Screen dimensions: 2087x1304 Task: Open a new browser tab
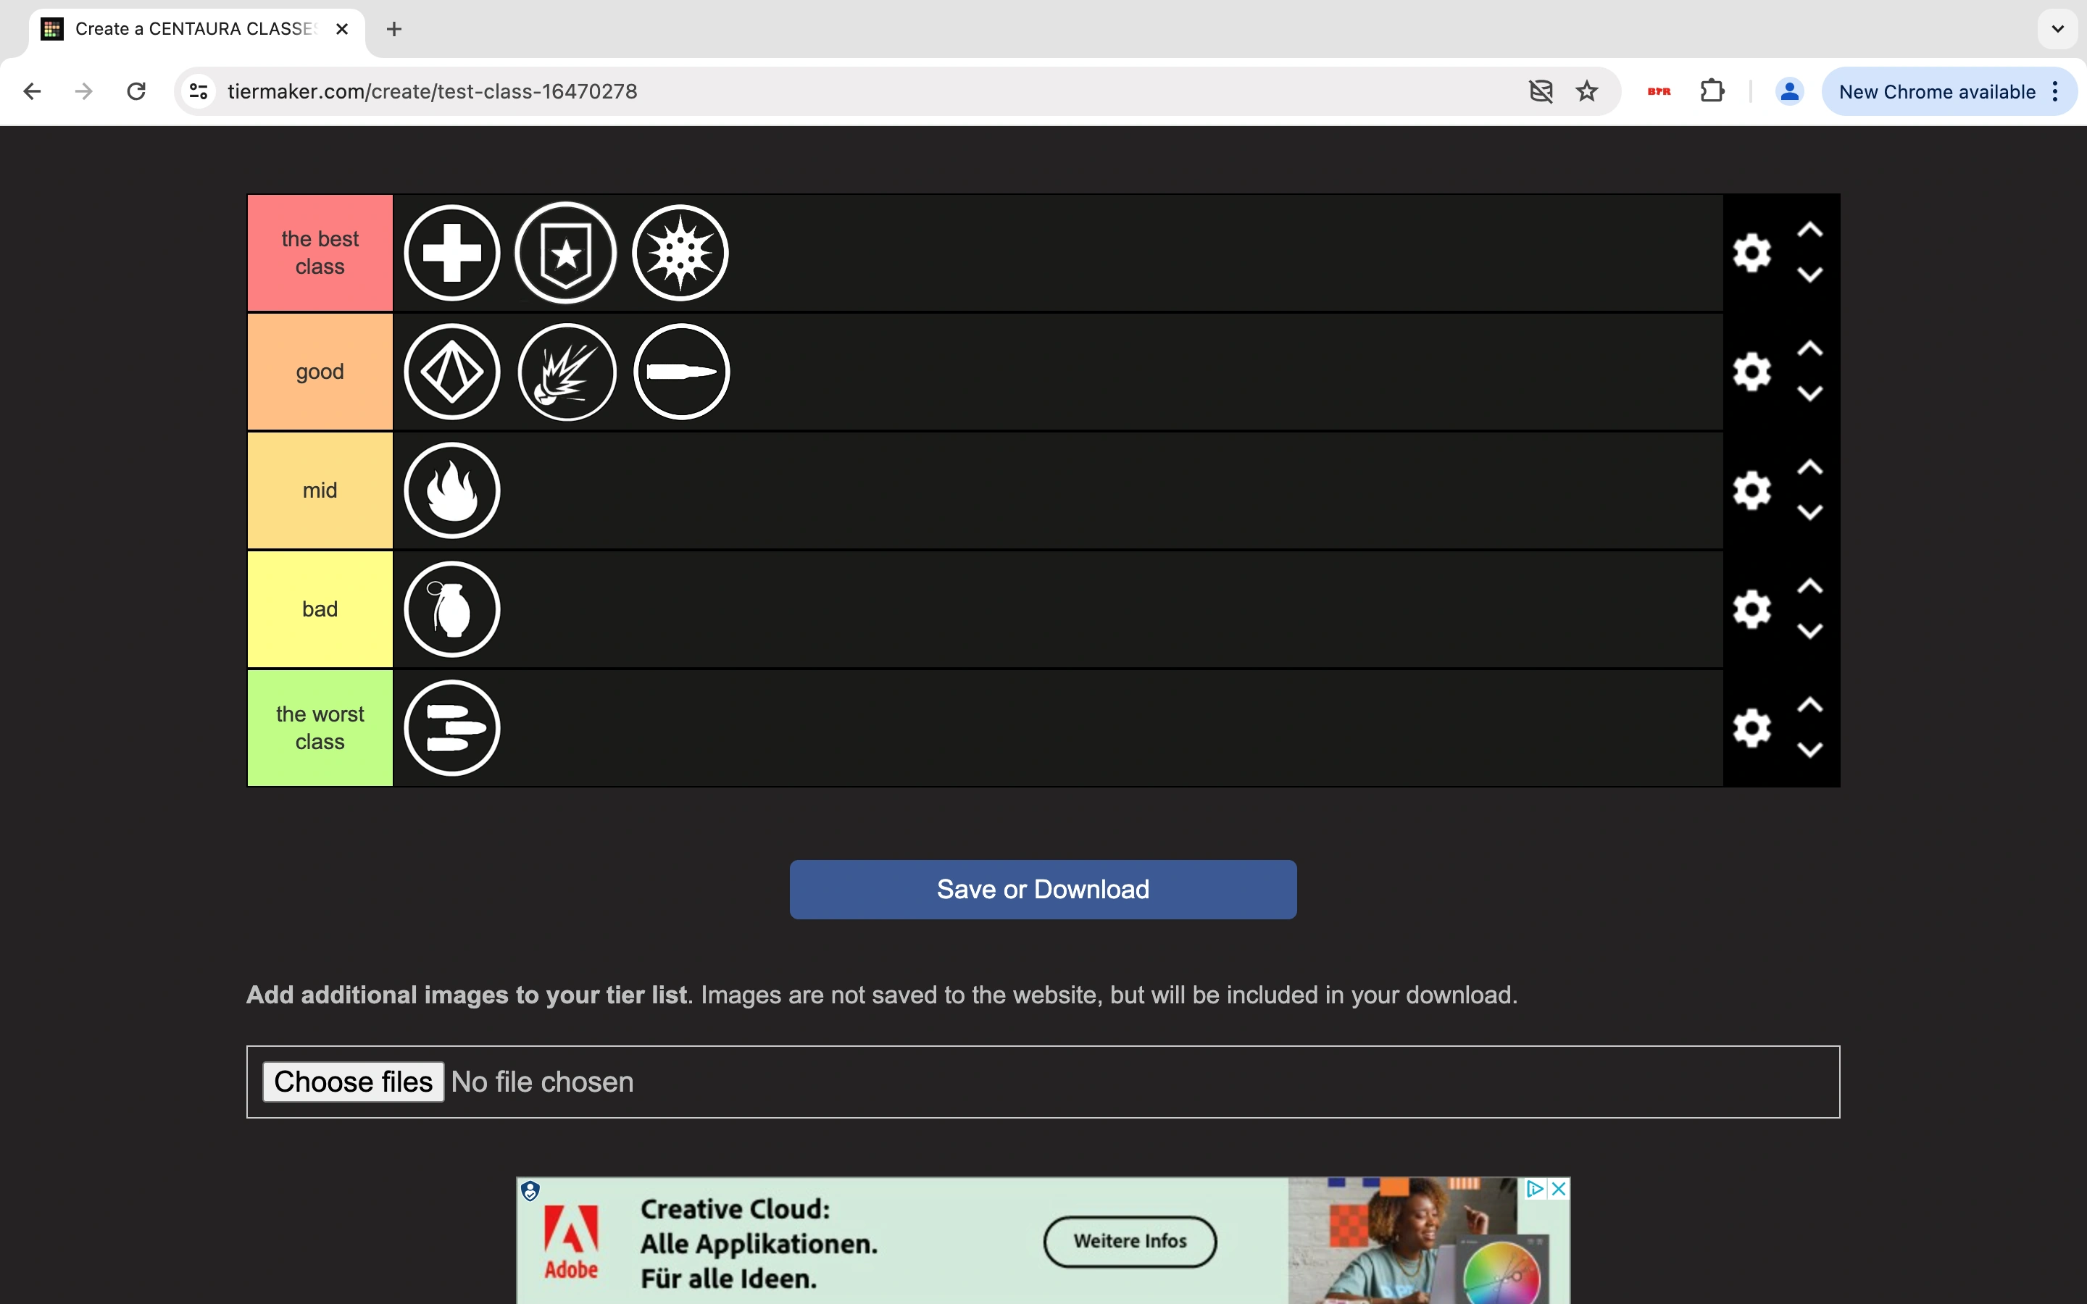click(394, 29)
